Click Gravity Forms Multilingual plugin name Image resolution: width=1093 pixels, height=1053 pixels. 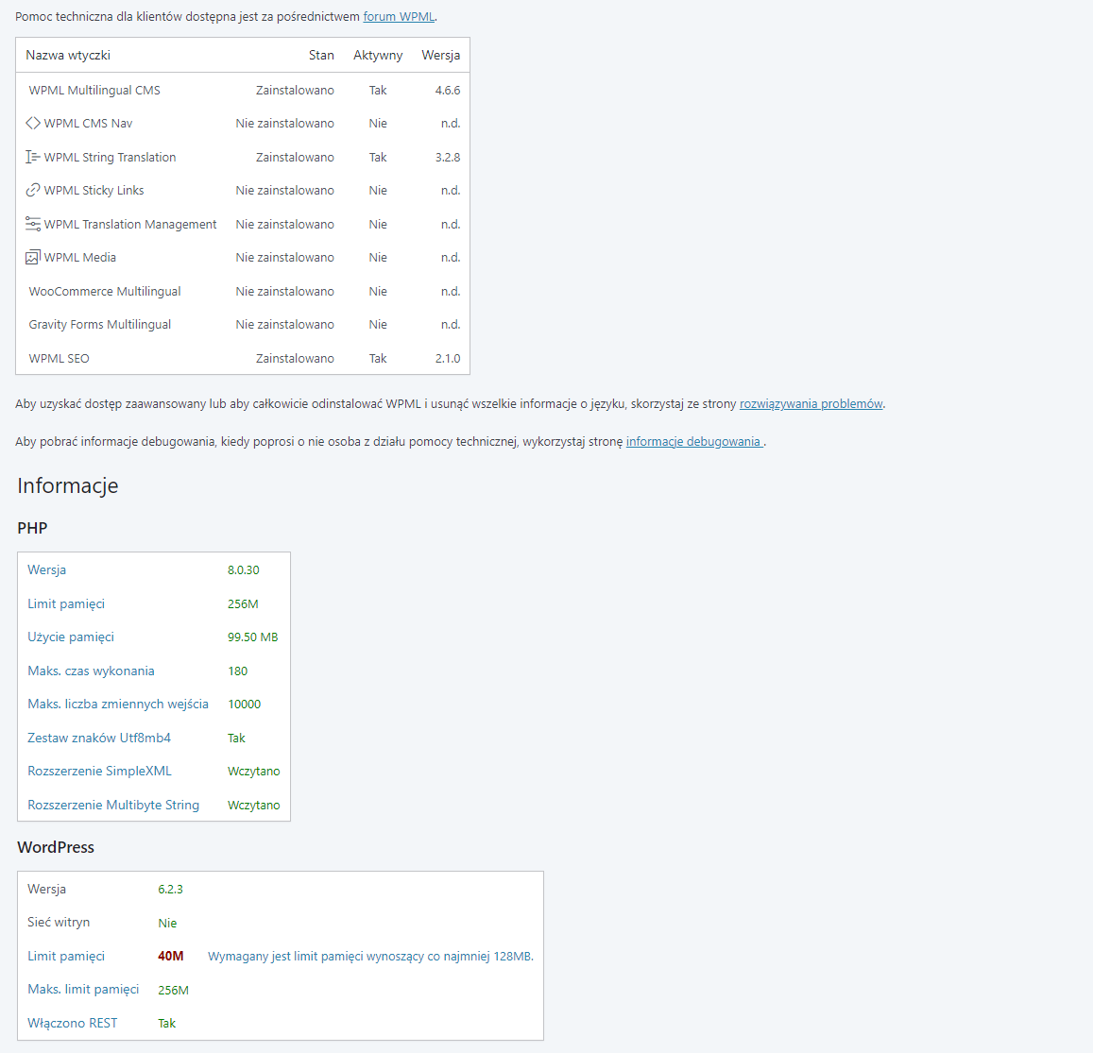[100, 325]
